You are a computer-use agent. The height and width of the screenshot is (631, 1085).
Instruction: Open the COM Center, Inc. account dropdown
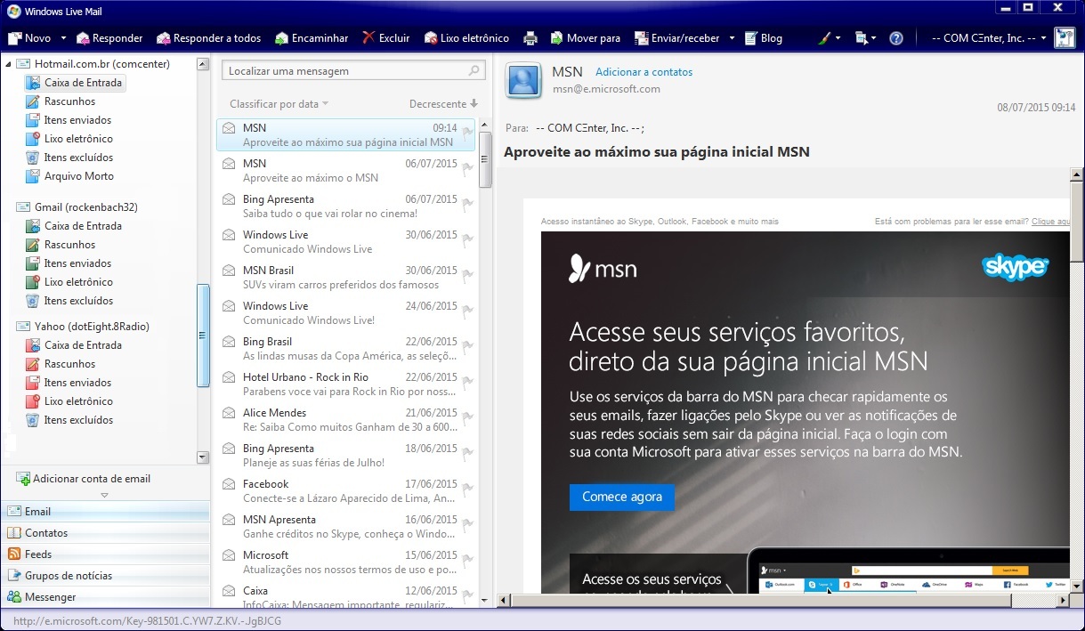[x=988, y=38]
